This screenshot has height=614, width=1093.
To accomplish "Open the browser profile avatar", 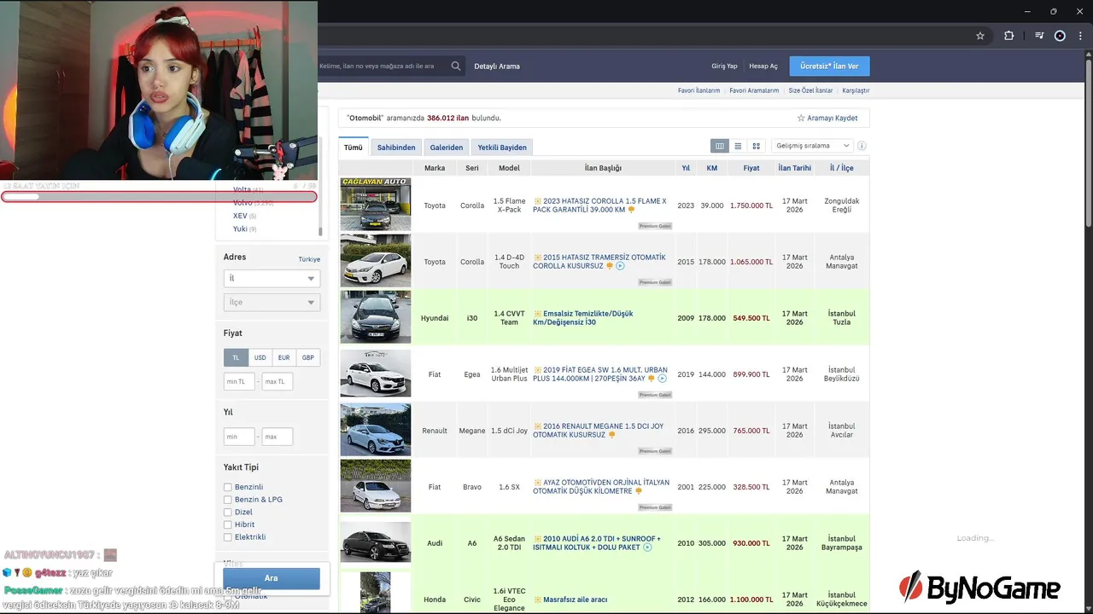I will tap(1060, 36).
